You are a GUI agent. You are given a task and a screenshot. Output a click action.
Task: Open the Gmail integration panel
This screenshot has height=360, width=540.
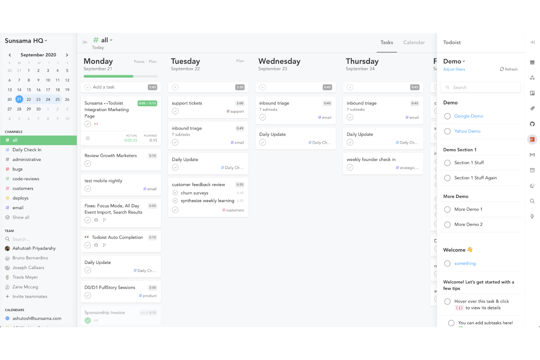point(532,155)
